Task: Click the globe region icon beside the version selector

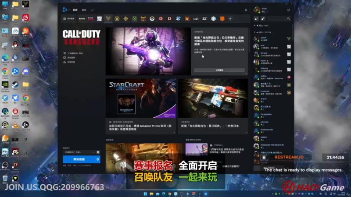Action: coord(98,152)
